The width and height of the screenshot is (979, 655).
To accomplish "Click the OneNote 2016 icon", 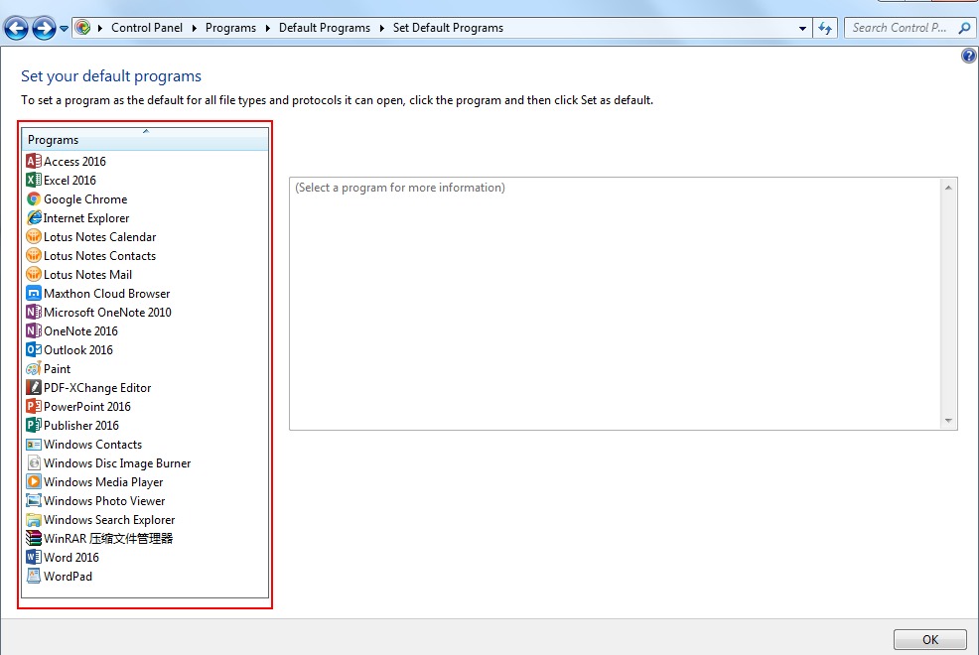I will click(34, 330).
